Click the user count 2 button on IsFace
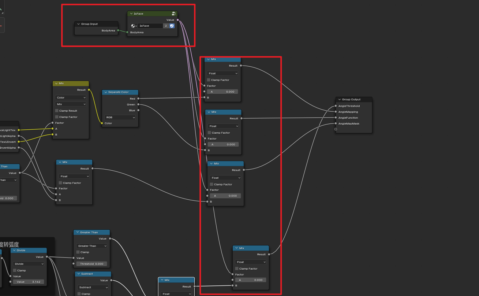This screenshot has height=296, width=479. [166, 26]
